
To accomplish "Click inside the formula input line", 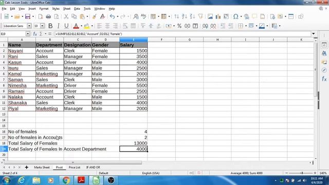I will (182, 34).
